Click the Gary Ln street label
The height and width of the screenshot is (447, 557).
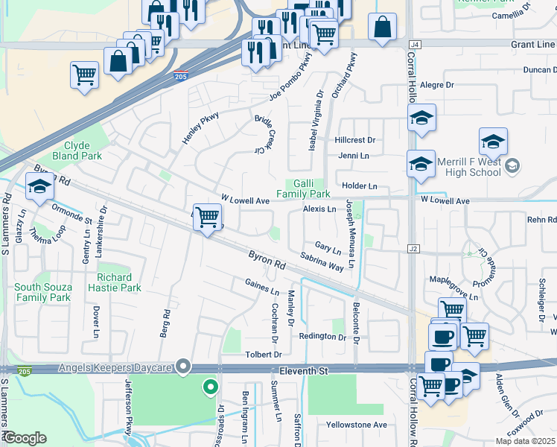(x=328, y=248)
